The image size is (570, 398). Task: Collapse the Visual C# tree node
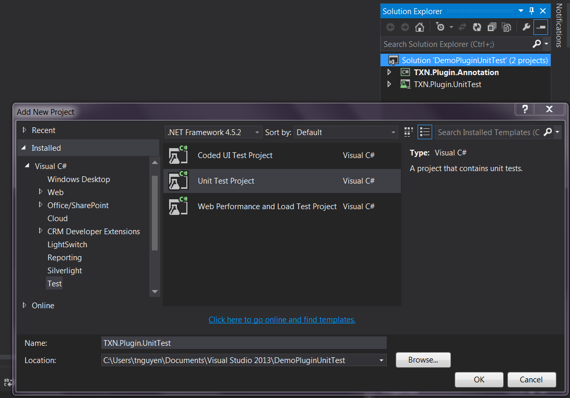[27, 165]
